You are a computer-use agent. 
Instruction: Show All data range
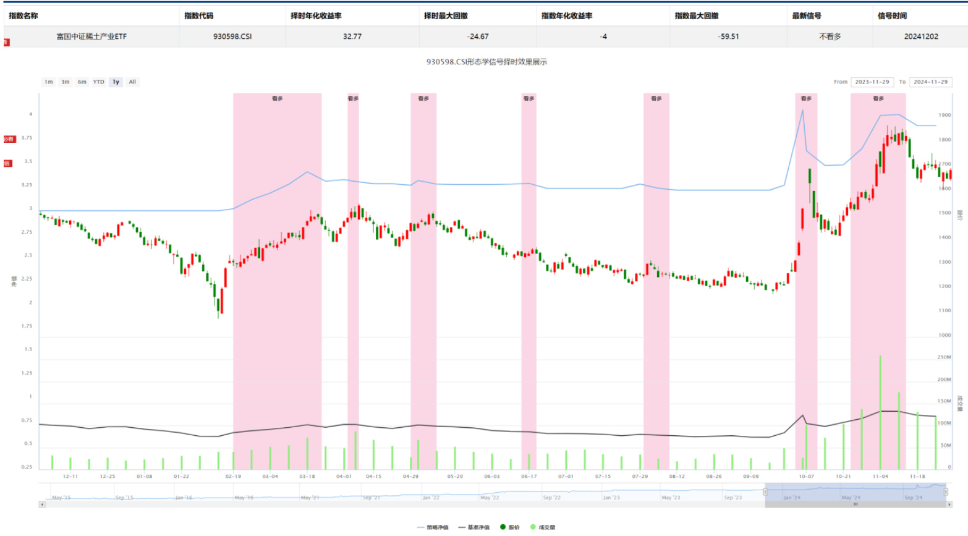pos(132,82)
